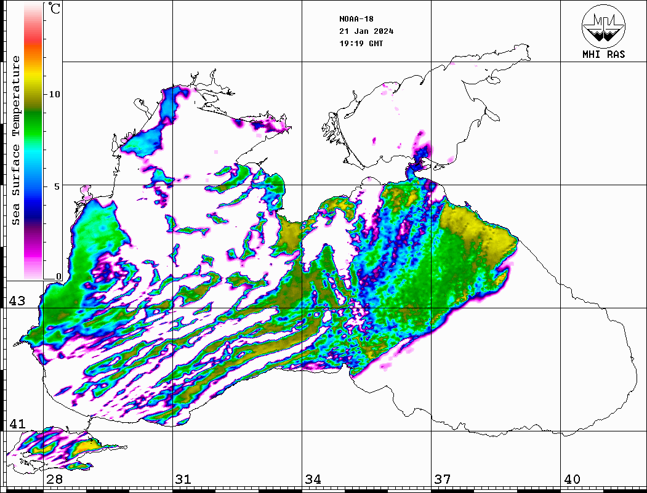Click the '5' mark on temperature scale
This screenshot has height=493, width=647.
click(x=57, y=186)
